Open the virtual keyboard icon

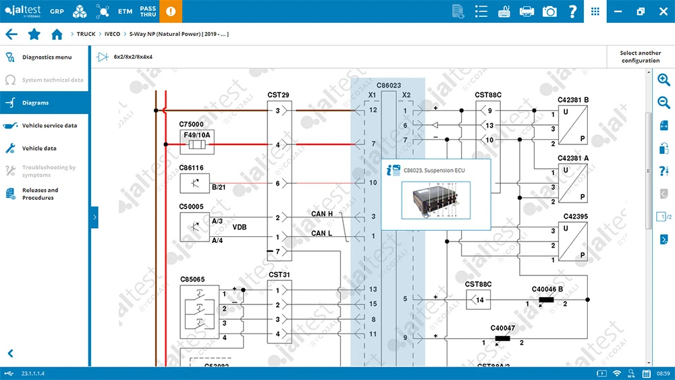point(504,11)
